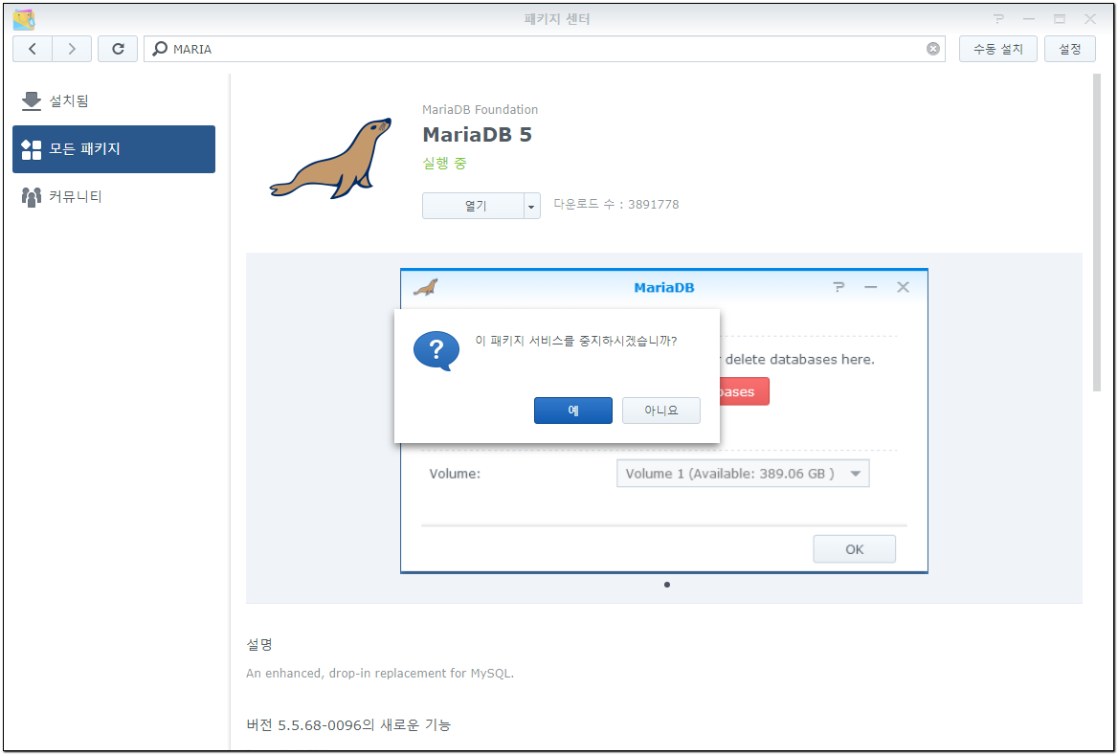Click OK in the MariaDB screenshot
This screenshot has width=1118, height=755.
[x=854, y=549]
